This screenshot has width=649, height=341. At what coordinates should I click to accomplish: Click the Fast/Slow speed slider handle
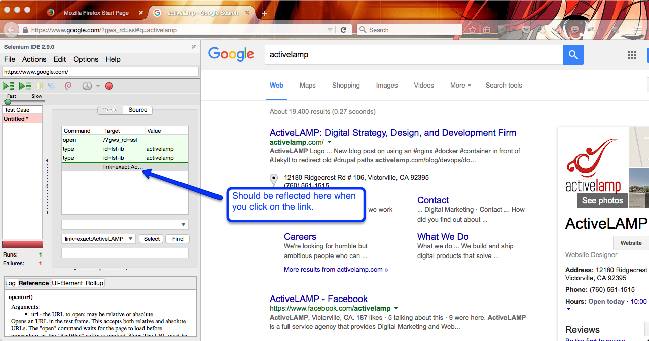[x=8, y=102]
